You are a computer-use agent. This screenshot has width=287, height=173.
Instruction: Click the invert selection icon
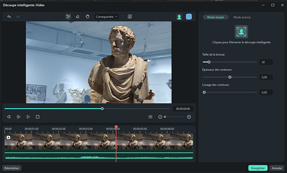point(130,17)
